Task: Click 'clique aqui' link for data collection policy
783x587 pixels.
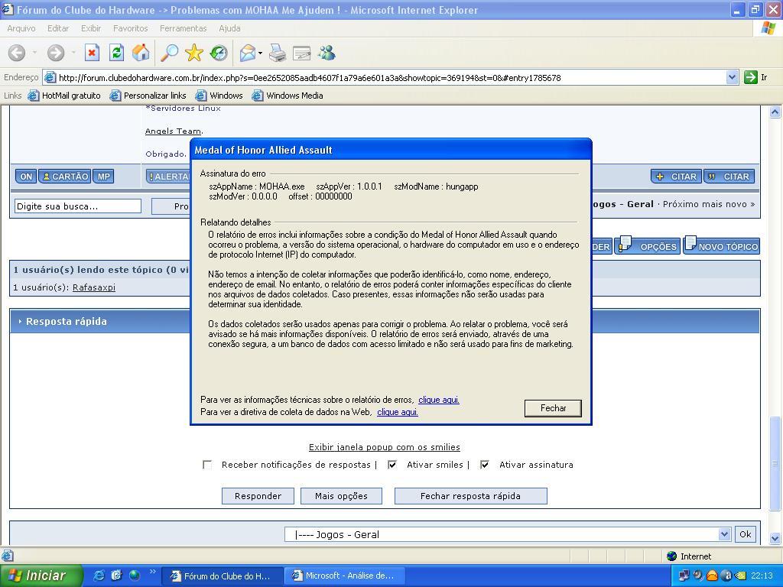Action: (398, 412)
